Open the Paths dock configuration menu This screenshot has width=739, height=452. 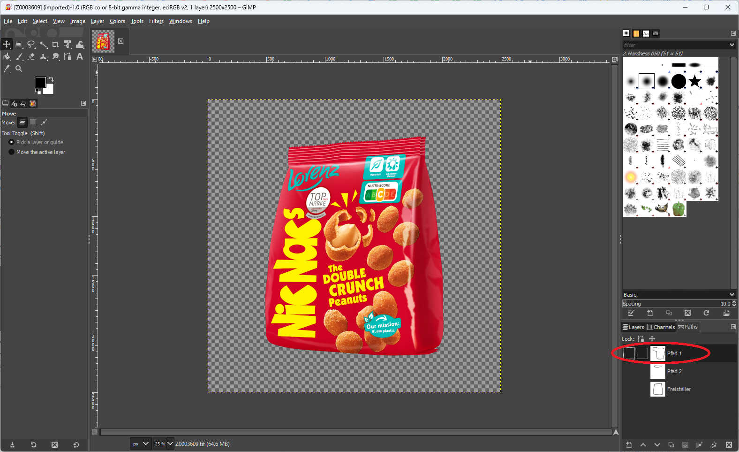click(x=733, y=327)
